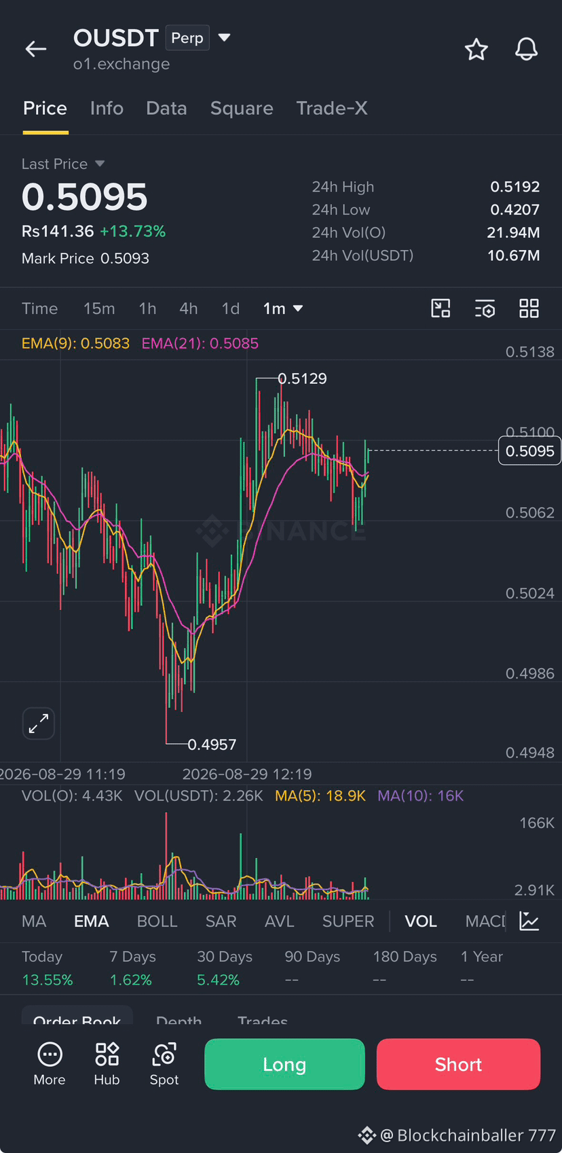Click Today 13.55% performance

(x=47, y=968)
